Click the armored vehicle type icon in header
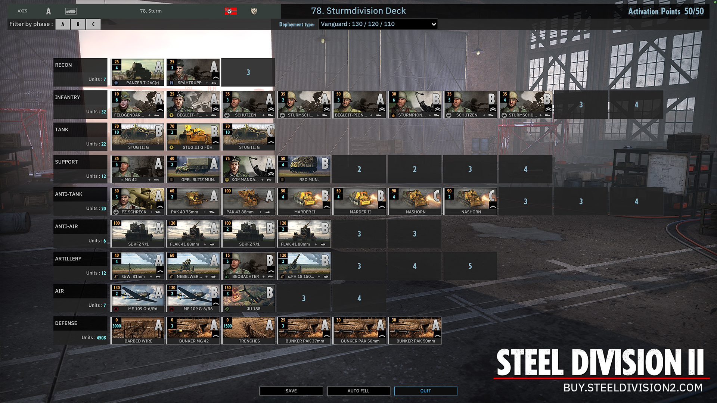Screen dimensions: 717x403 (71, 11)
